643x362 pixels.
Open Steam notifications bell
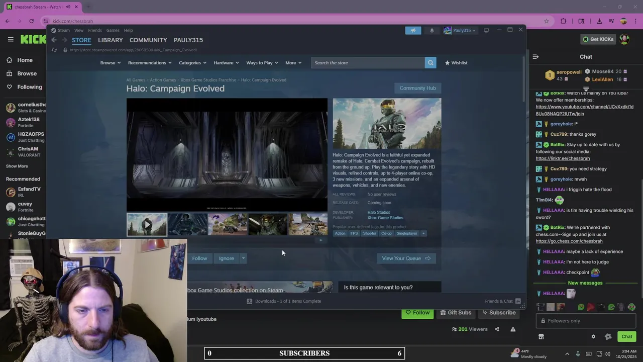(x=432, y=30)
